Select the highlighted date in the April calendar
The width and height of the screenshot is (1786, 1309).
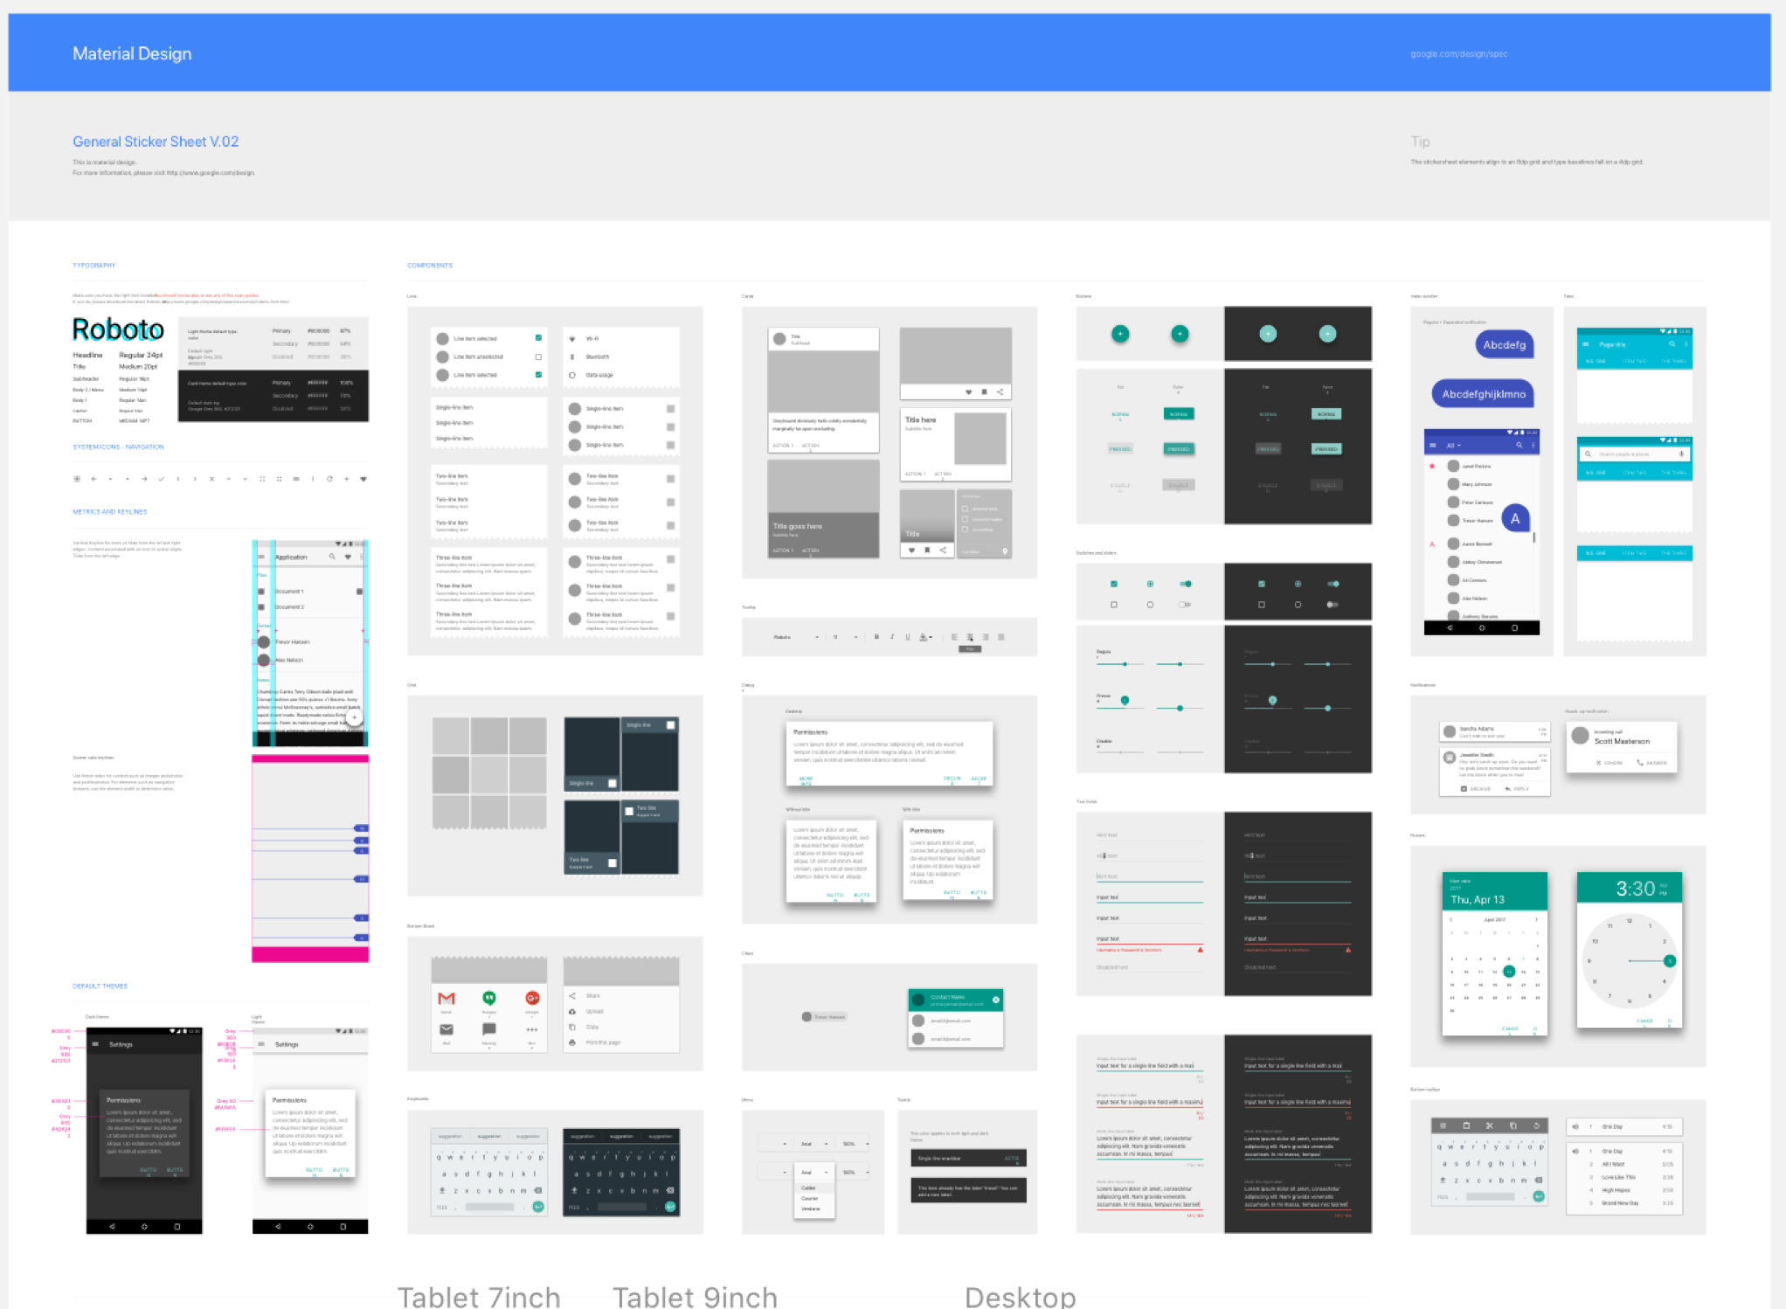[1509, 972]
